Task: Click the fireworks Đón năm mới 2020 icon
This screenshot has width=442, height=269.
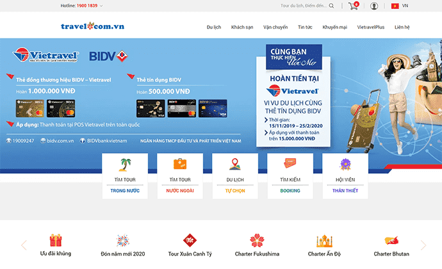Action: pyautogui.click(x=122, y=241)
